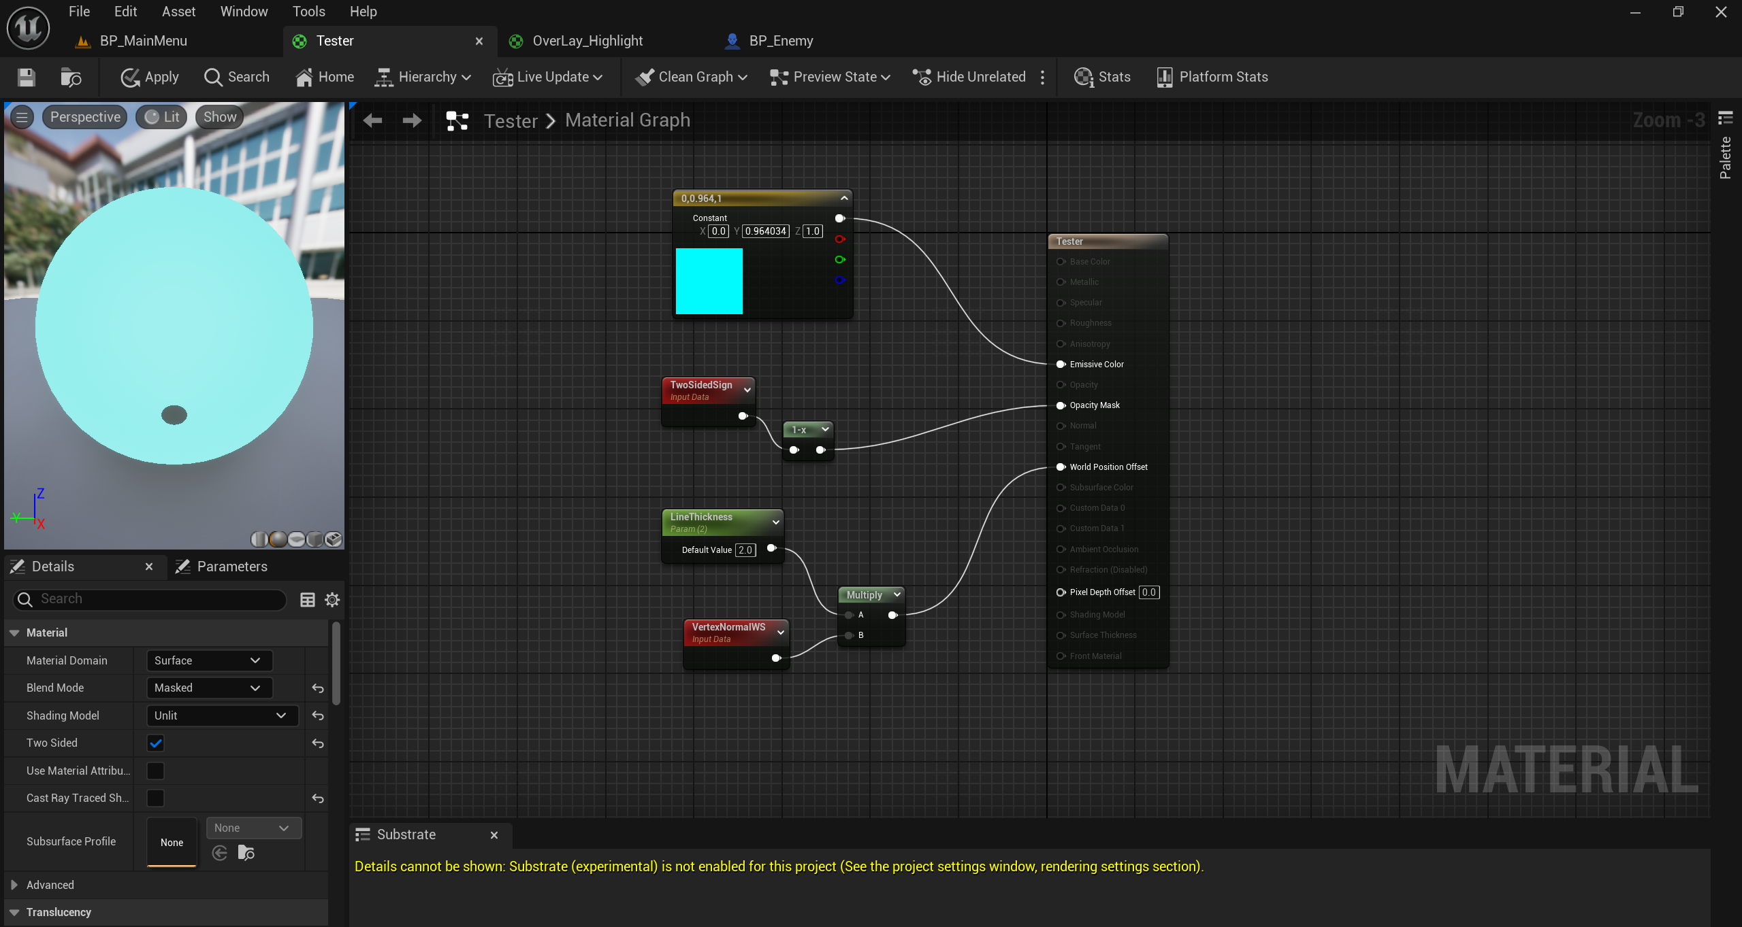The width and height of the screenshot is (1742, 927).
Task: Click the Search toolbar button
Action: pos(237,77)
